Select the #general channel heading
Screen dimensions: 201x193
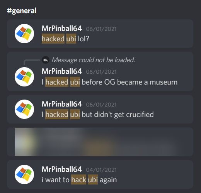coord(22,10)
